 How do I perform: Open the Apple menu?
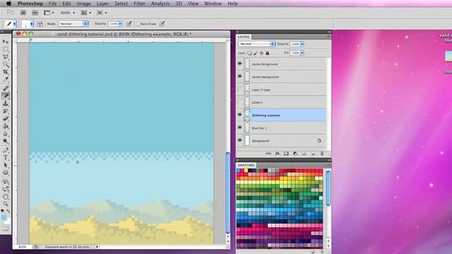[x=9, y=4]
